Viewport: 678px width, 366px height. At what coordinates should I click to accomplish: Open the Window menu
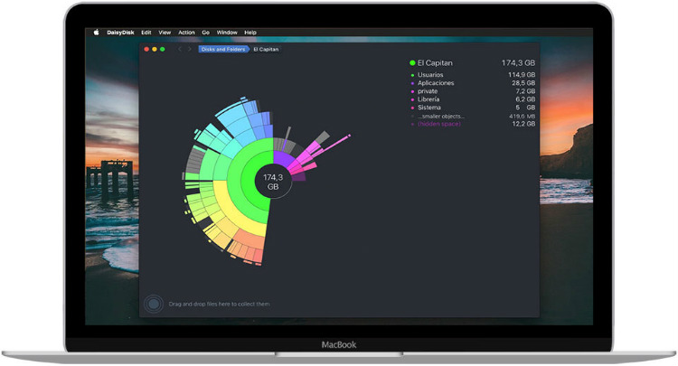click(x=227, y=33)
